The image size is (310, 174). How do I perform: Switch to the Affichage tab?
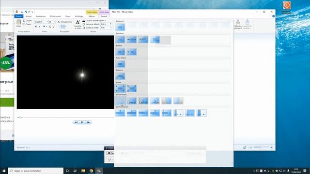[79, 16]
